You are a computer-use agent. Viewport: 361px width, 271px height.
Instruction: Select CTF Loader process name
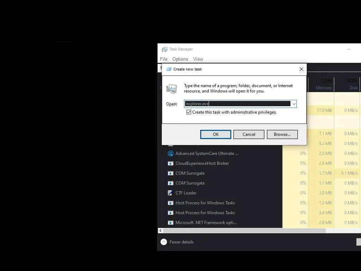186,193
